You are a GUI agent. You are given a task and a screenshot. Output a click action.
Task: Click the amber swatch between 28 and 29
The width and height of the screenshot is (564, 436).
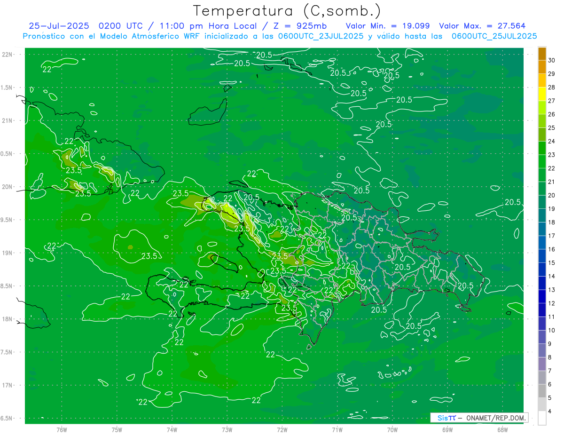click(542, 81)
